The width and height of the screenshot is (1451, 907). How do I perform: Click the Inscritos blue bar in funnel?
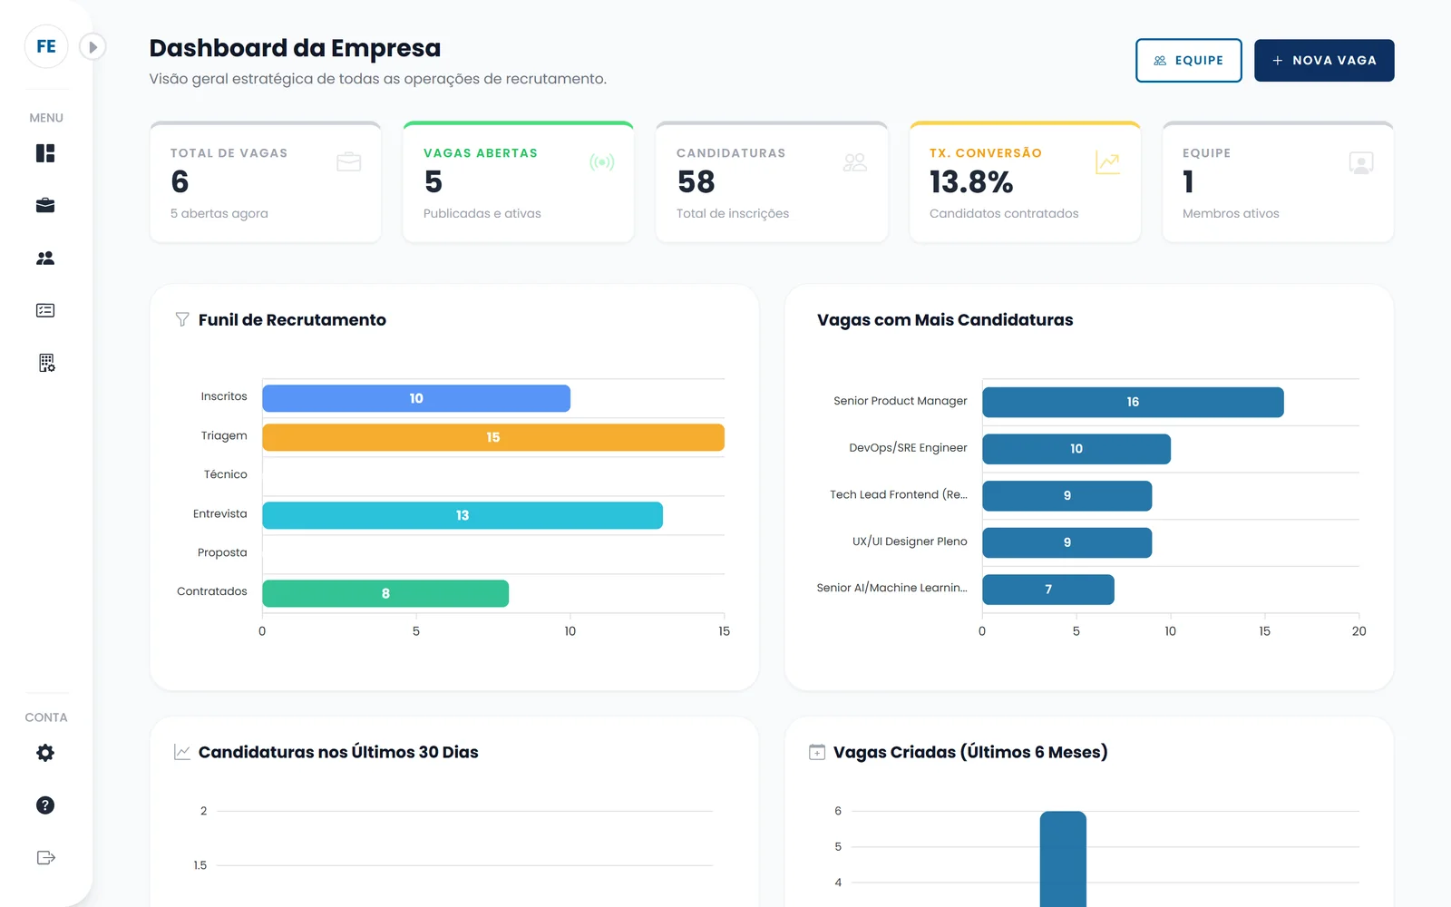[416, 398]
